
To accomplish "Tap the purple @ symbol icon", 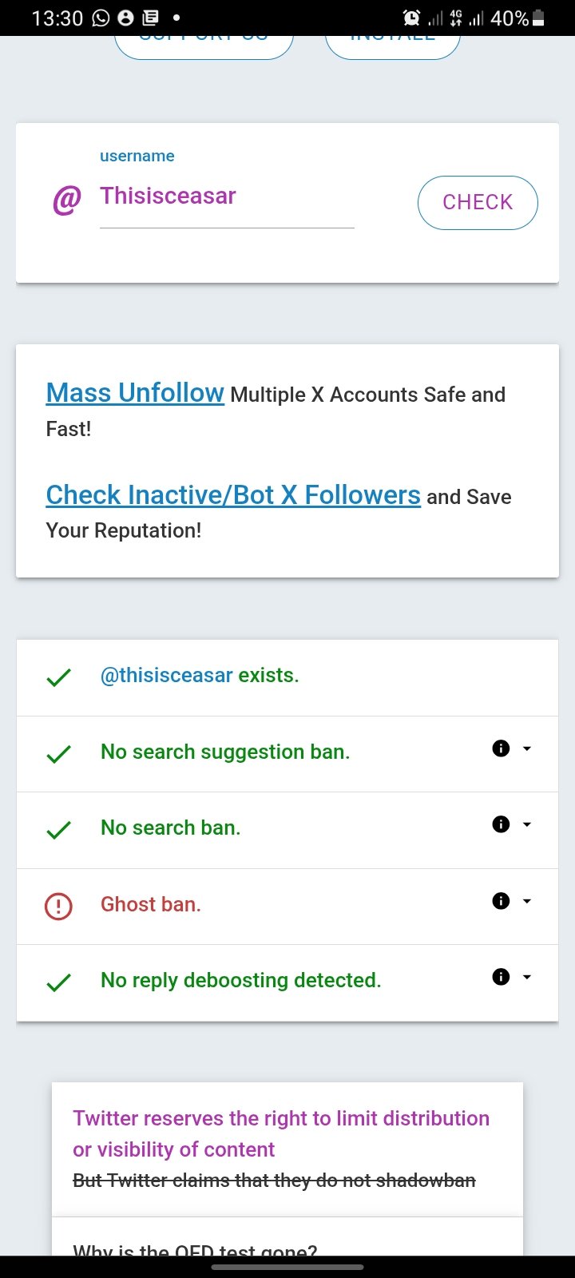I will point(67,200).
